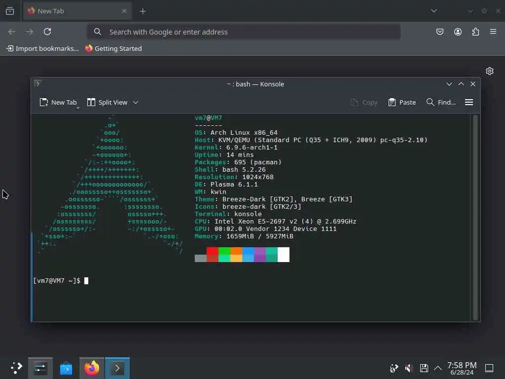Open Firefox application hamburger menu
Screen dimensions: 505x379
pyautogui.click(x=493, y=32)
